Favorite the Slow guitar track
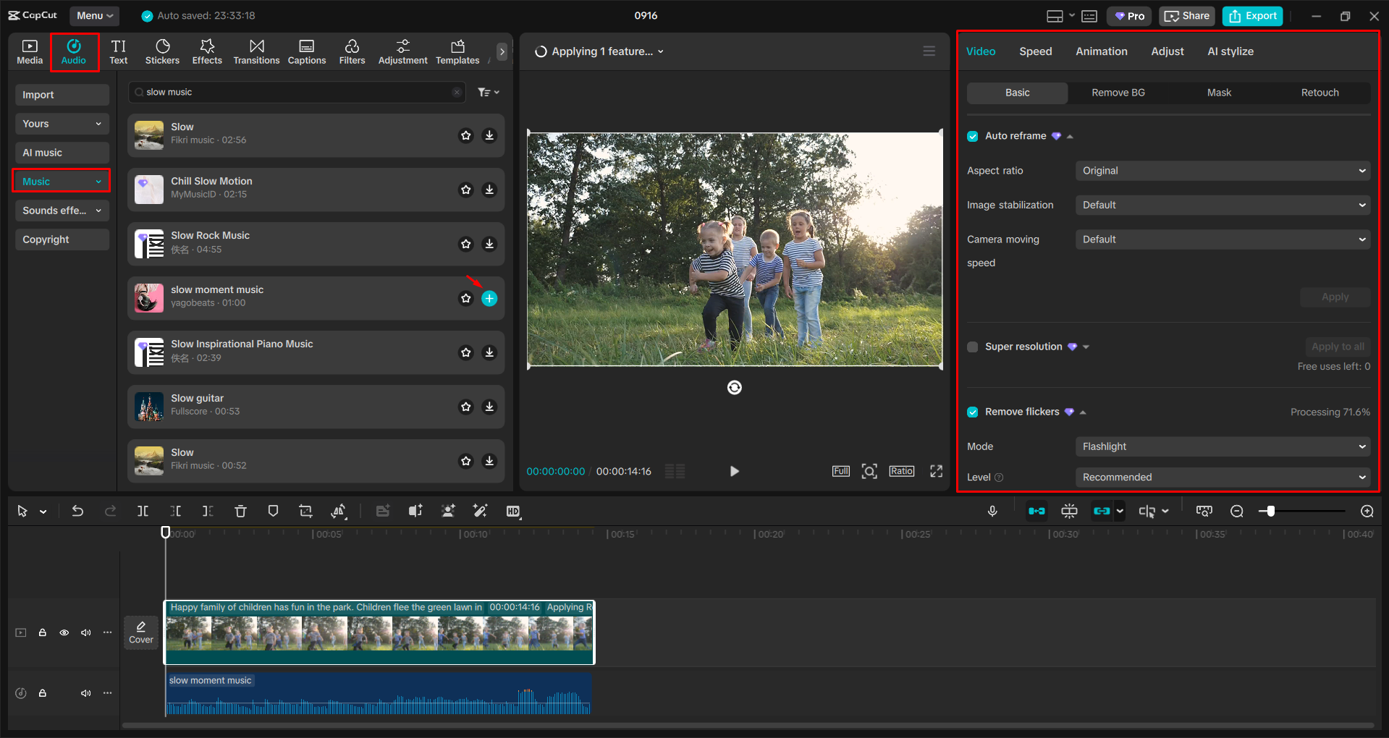Screen dimensions: 1389x738 [466, 407]
